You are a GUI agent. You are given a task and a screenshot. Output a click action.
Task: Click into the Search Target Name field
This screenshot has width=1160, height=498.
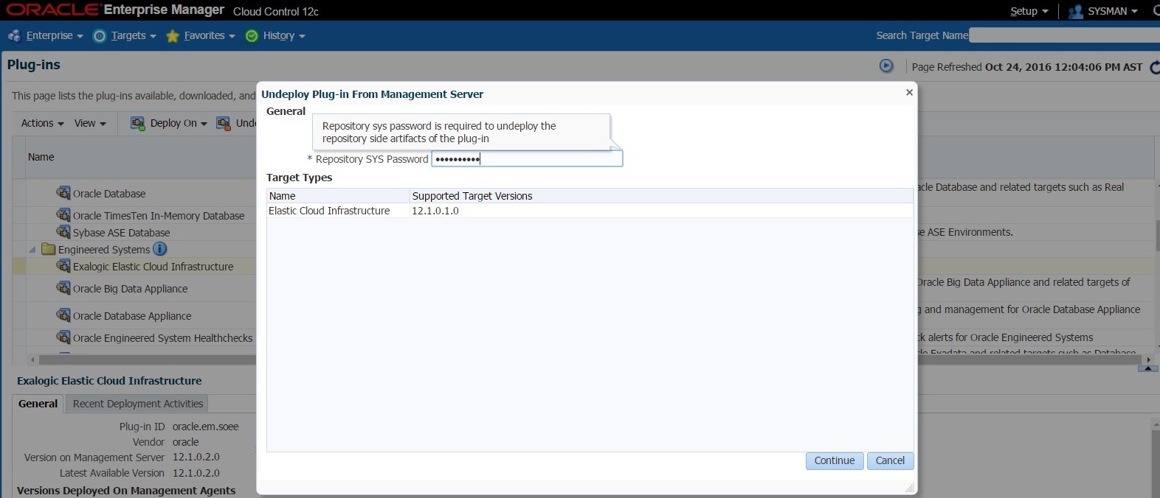pyautogui.click(x=1064, y=35)
